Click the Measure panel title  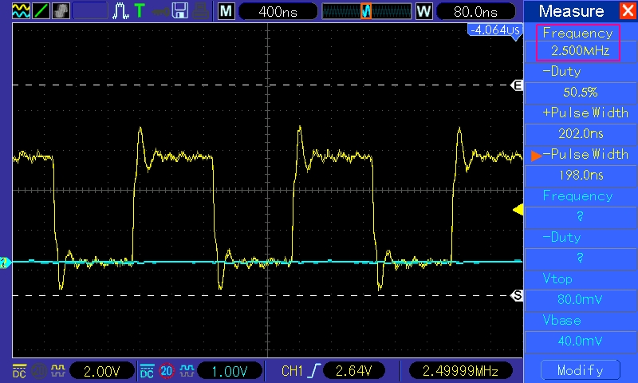coord(571,11)
